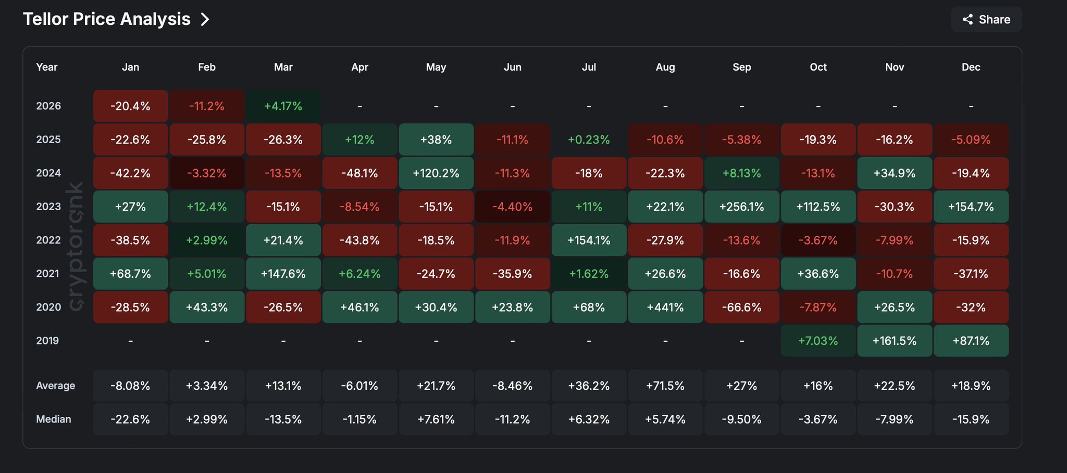Select the May 2024 +120.2% cell
Image resolution: width=1067 pixels, height=473 pixels.
436,173
